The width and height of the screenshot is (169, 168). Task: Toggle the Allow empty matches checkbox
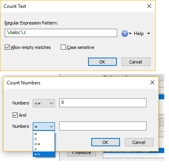[x=7, y=47]
